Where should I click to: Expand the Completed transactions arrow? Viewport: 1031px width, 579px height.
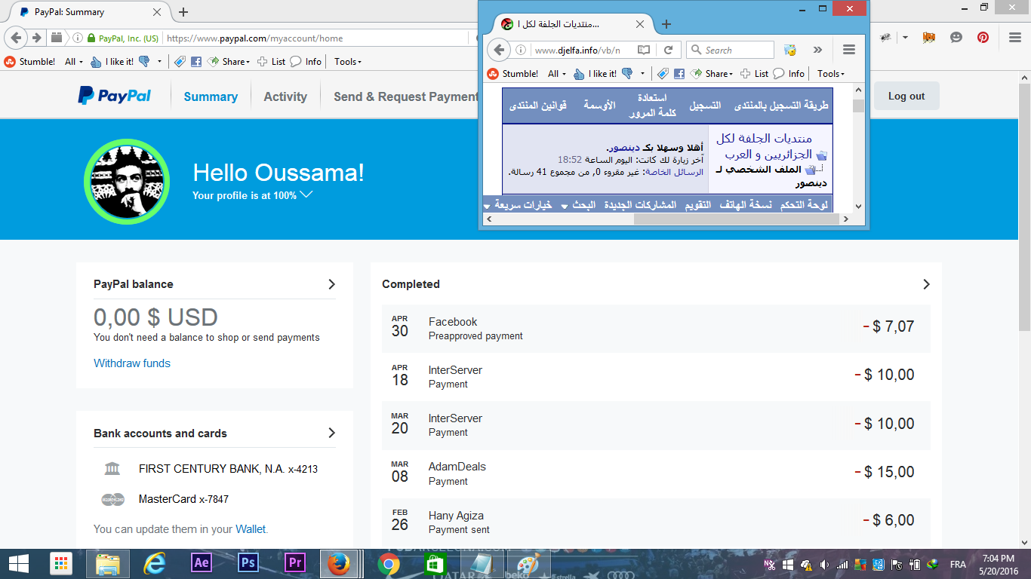point(926,284)
